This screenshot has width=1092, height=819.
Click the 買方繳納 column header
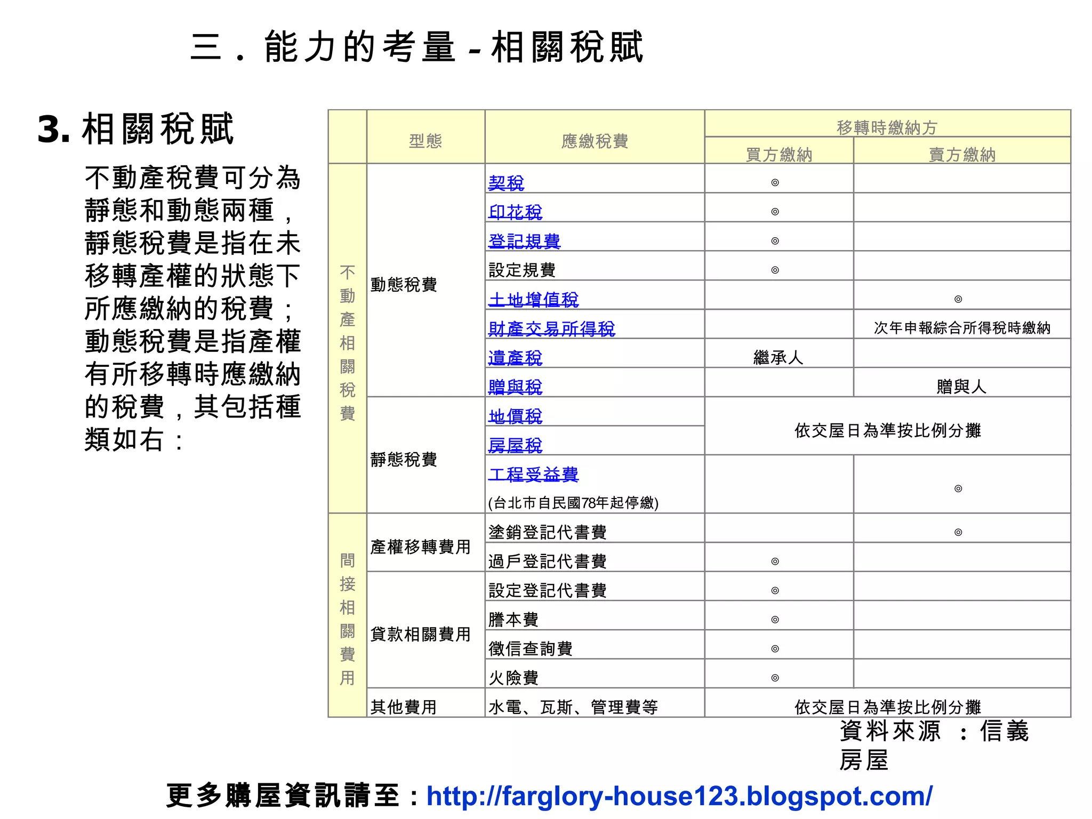click(779, 150)
